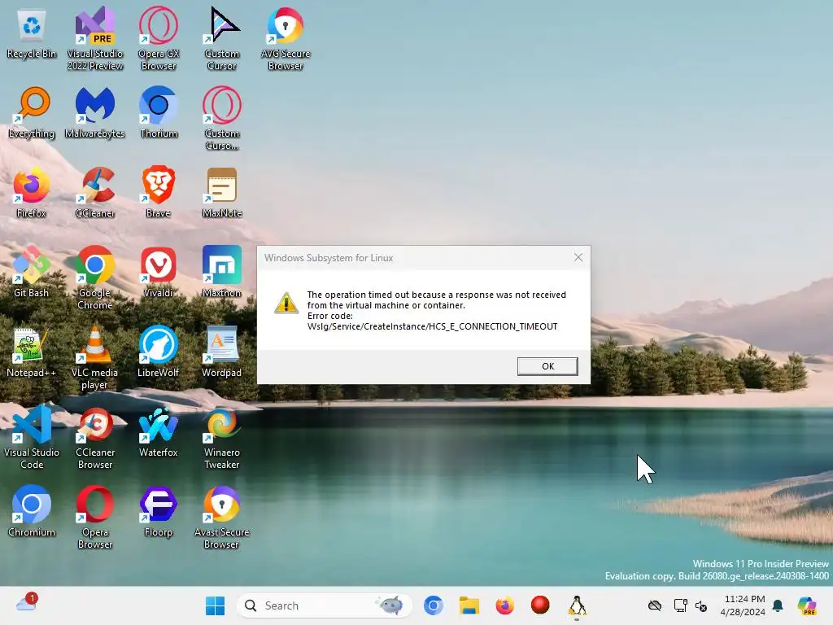This screenshot has height=625, width=833.
Task: Select the Opera Browser desktop icon
Action: pos(95,517)
